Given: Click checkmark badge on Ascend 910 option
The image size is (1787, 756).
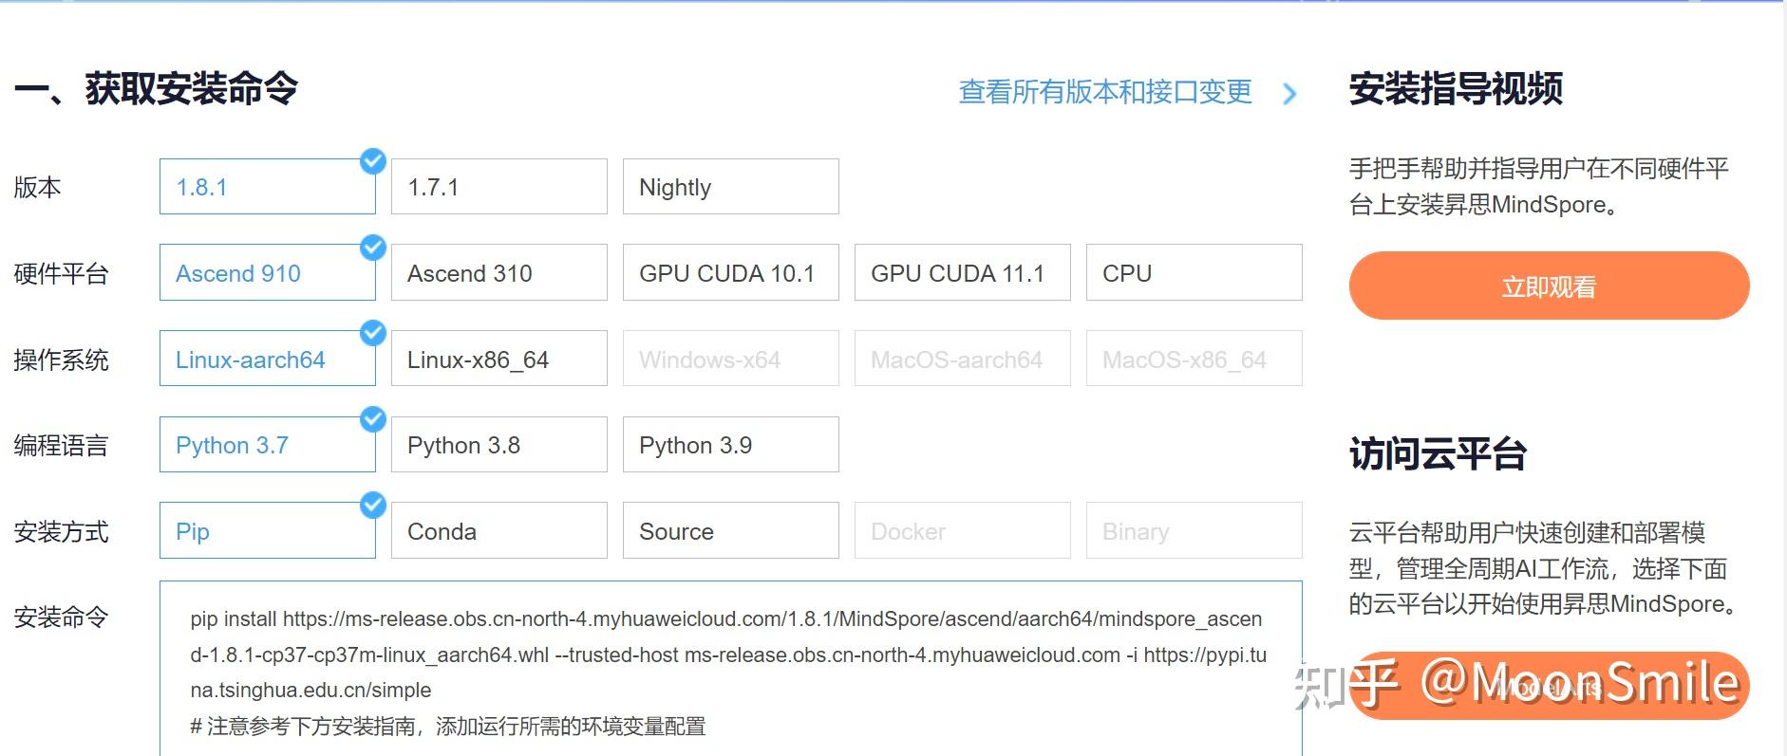Looking at the screenshot, I should (x=373, y=248).
